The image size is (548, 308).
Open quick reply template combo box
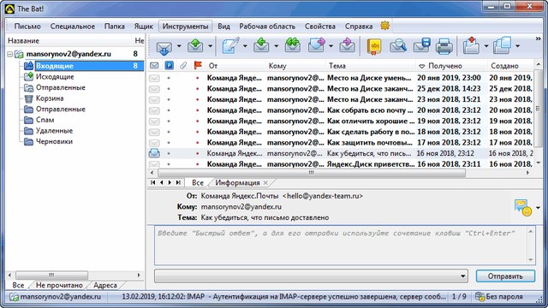pos(312,275)
